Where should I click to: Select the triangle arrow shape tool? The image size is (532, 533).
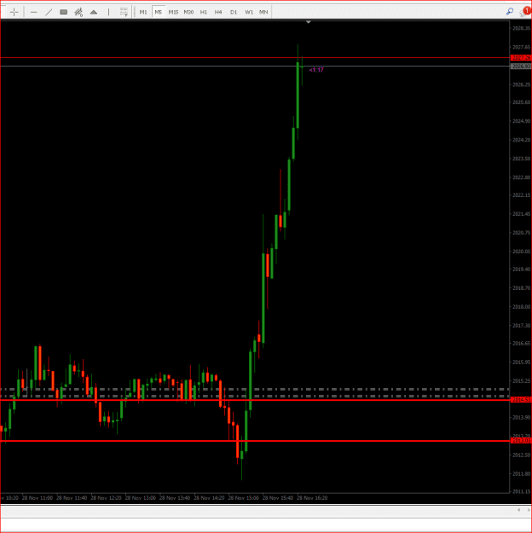click(x=94, y=12)
